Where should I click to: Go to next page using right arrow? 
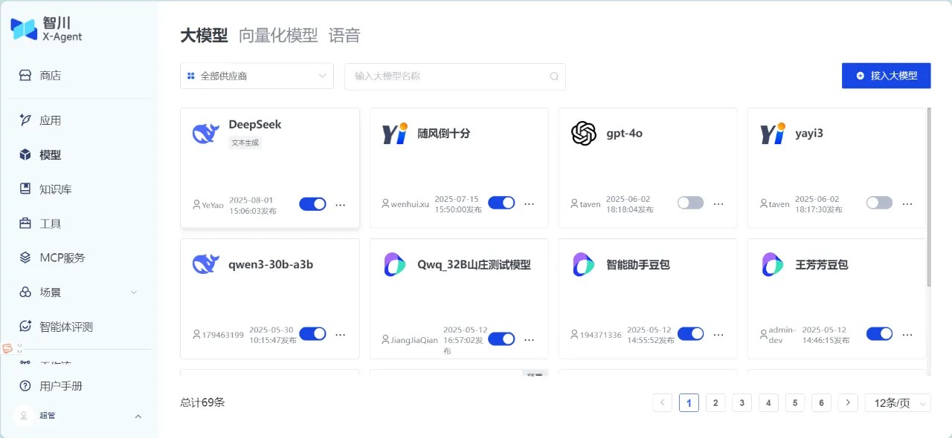[x=848, y=402]
